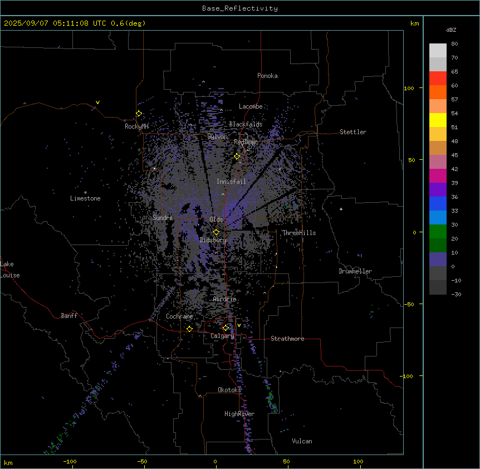Click the Sylvan label

pos(217,136)
